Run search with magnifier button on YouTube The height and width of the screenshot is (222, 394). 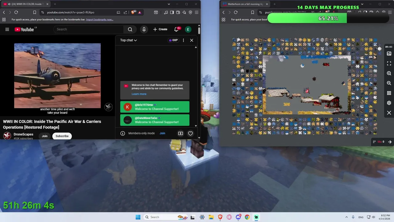[x=130, y=29]
